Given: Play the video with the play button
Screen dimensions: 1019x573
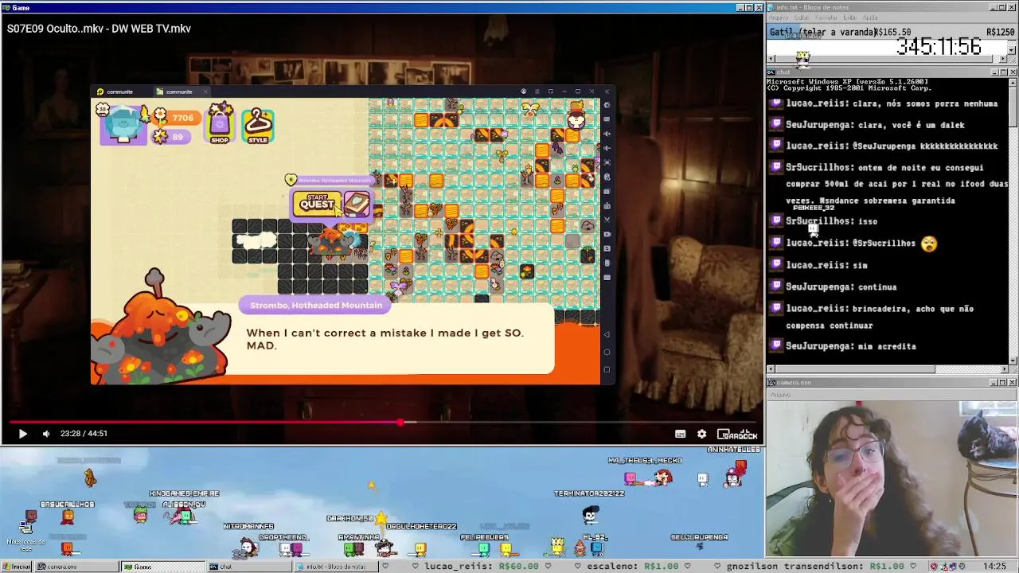Looking at the screenshot, I should 22,434.
